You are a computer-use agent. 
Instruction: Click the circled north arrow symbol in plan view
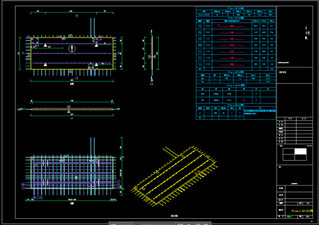pos(72,49)
